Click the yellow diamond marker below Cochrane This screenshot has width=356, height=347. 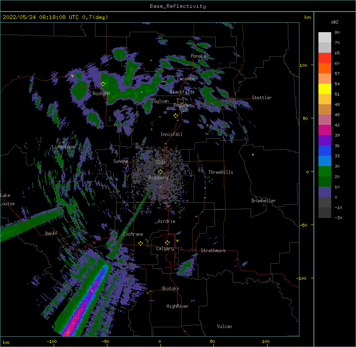140,243
